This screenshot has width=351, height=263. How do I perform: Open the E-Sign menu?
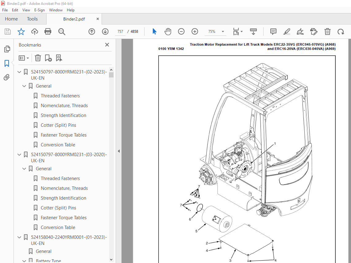point(39,10)
